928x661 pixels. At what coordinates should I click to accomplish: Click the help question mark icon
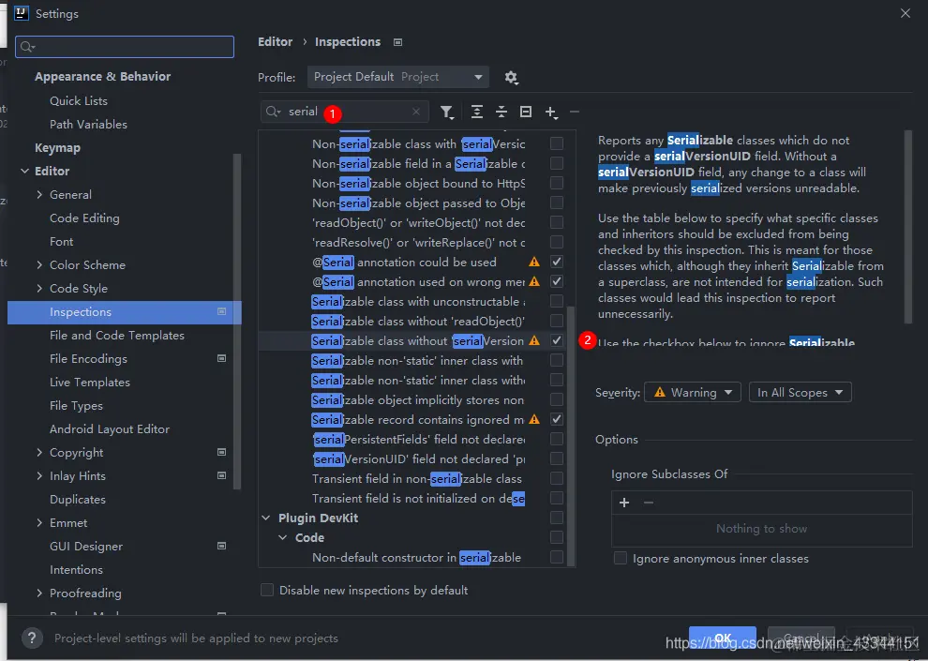32,638
